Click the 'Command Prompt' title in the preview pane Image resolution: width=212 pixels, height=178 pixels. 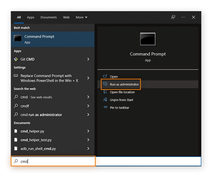click(148, 54)
